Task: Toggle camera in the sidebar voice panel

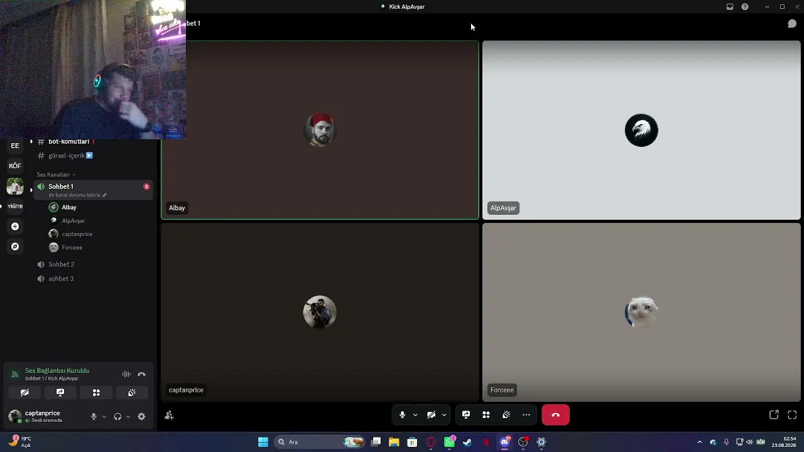Action: click(24, 392)
